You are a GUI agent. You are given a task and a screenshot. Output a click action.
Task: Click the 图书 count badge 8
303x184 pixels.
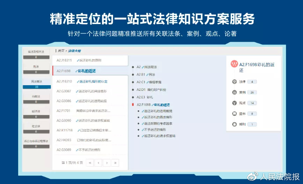(252, 114)
